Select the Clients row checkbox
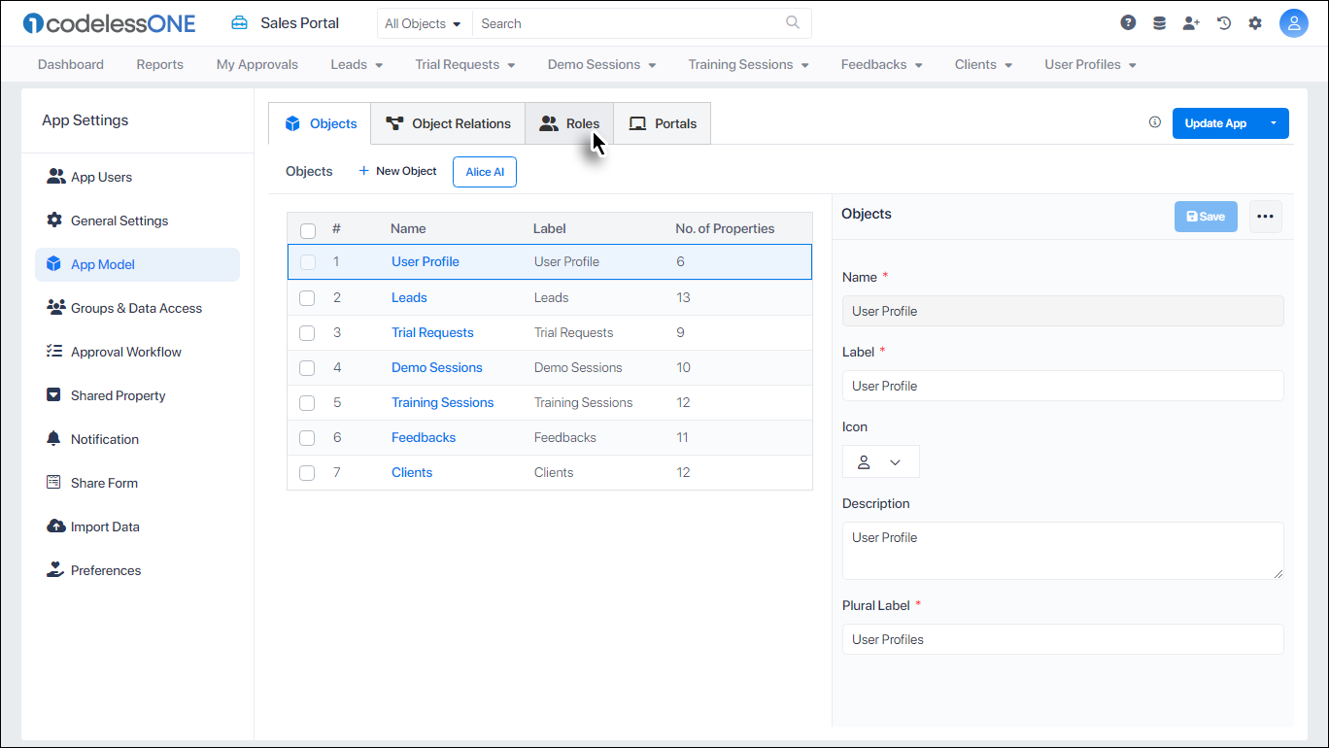1329x748 pixels. pos(307,473)
